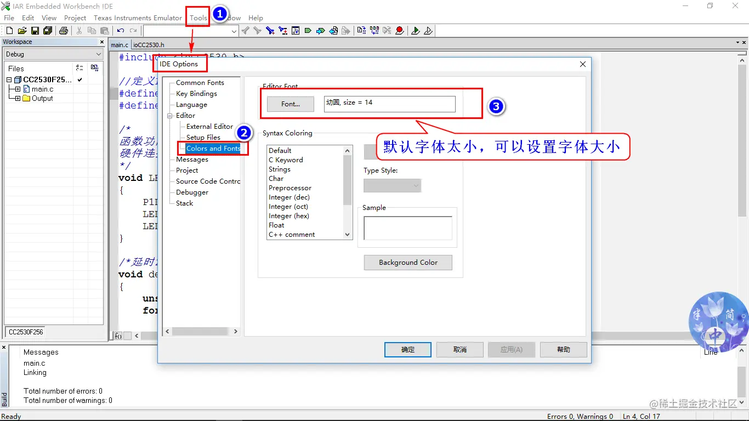Save the current file with the toolbar icon
749x421 pixels.
35,31
